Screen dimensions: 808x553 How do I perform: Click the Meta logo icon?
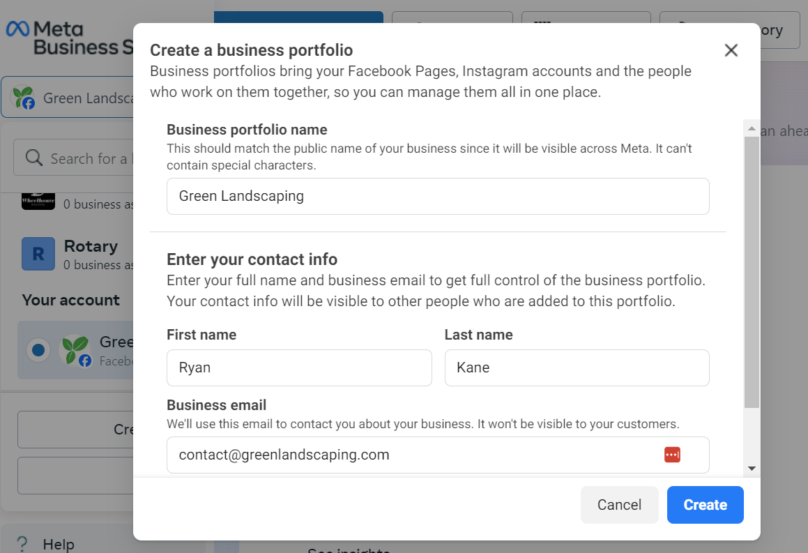pos(17,29)
